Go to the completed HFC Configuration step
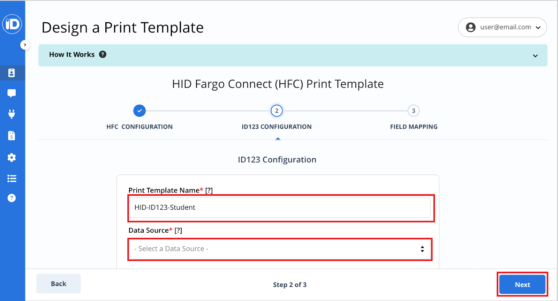Screen dimensions: 558x301 pos(139,111)
